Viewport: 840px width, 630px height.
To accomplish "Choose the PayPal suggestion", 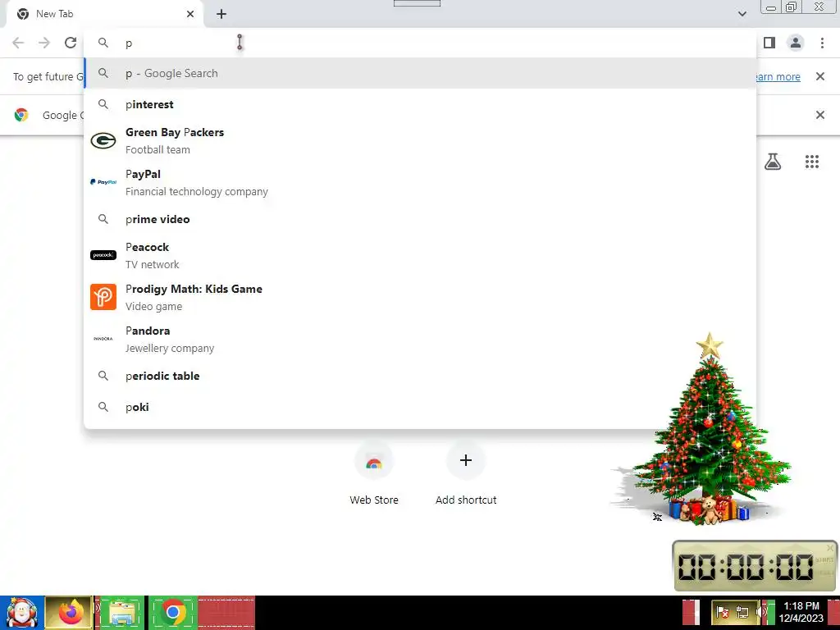I will pyautogui.click(x=420, y=182).
